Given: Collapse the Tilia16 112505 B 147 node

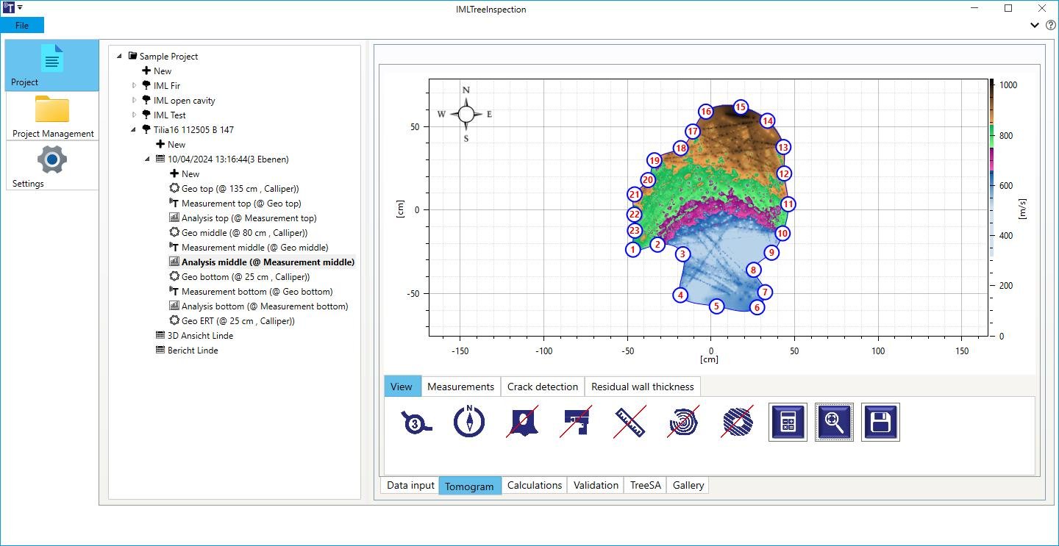Looking at the screenshot, I should pyautogui.click(x=135, y=130).
